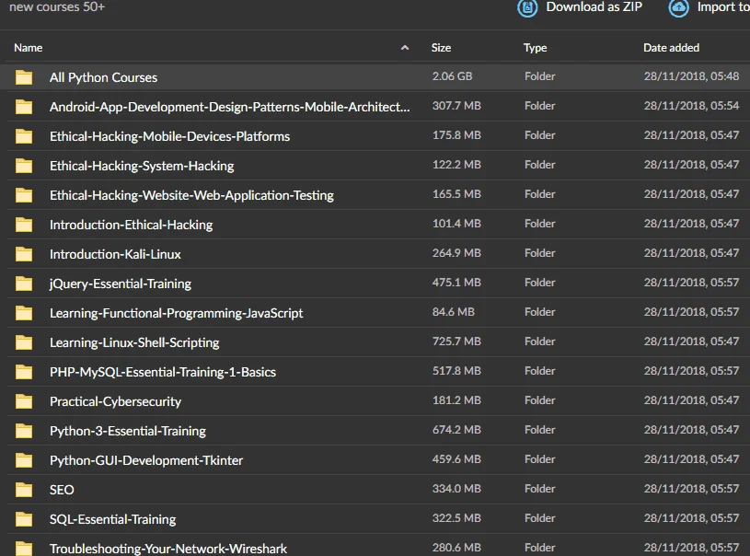This screenshot has height=556, width=750.
Task: Click the Ethical-Hacking-Website-Web-Application-Testing folder icon
Action: point(24,195)
